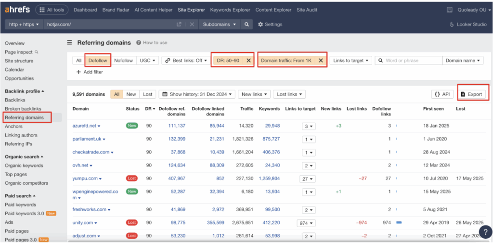
Task: Open Keywords Explorer
Action: [x=230, y=10]
